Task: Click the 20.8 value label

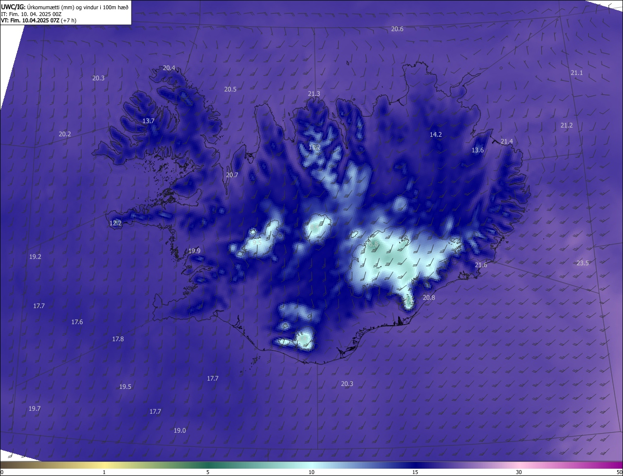Action: 429,298
